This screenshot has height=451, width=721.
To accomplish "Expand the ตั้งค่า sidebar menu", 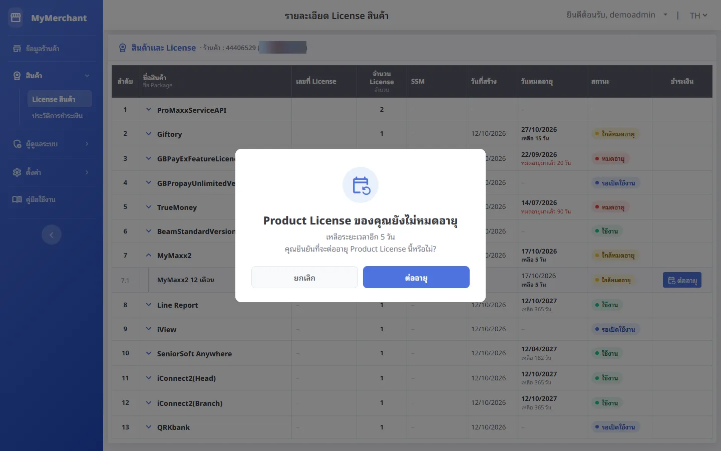I will (x=52, y=172).
